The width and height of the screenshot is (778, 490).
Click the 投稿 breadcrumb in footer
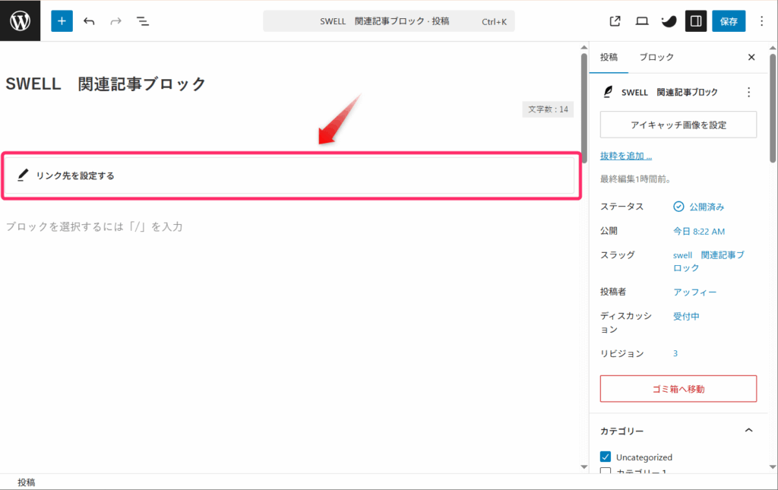pos(27,482)
